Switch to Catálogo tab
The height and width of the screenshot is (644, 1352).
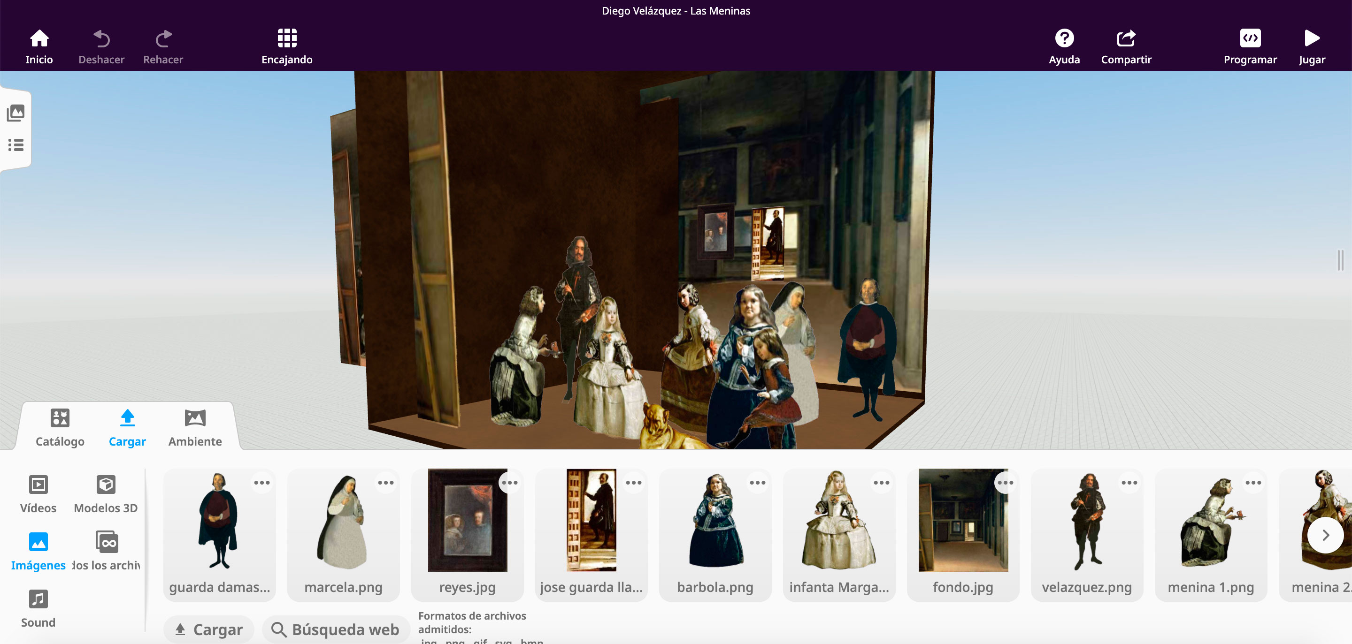60,428
